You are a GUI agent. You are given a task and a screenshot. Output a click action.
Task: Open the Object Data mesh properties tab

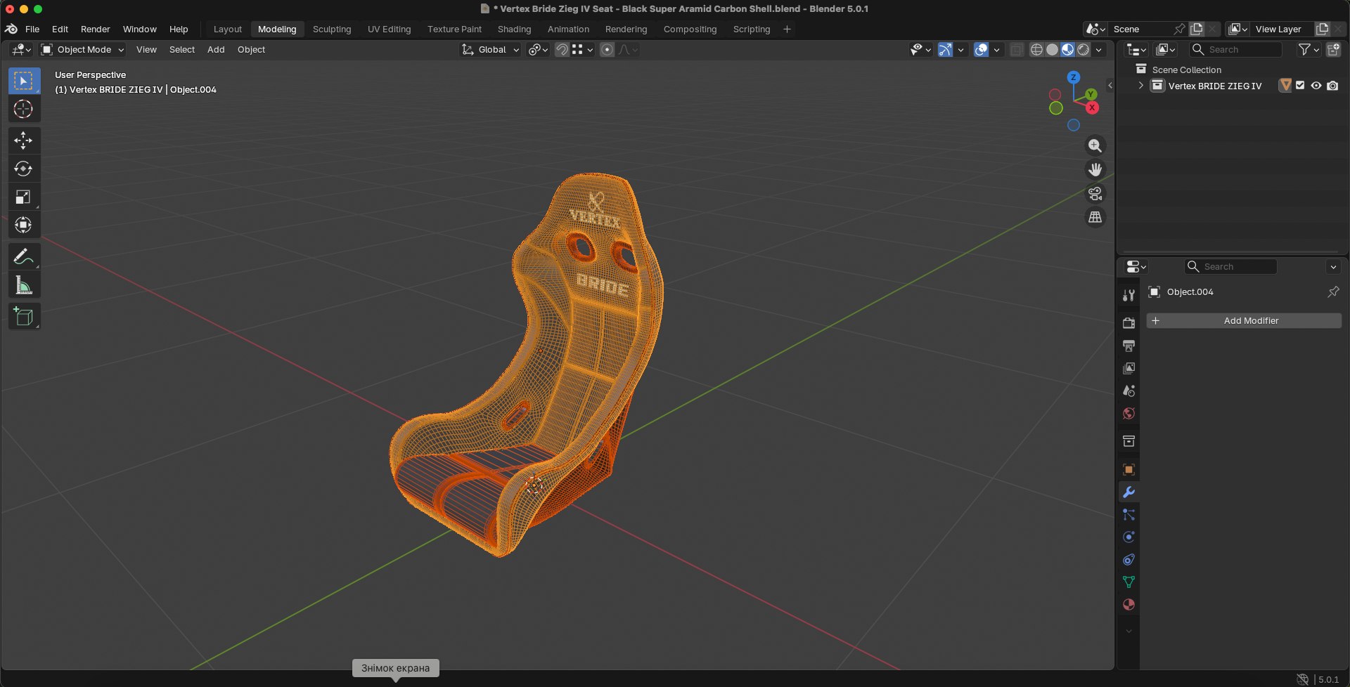click(x=1129, y=582)
